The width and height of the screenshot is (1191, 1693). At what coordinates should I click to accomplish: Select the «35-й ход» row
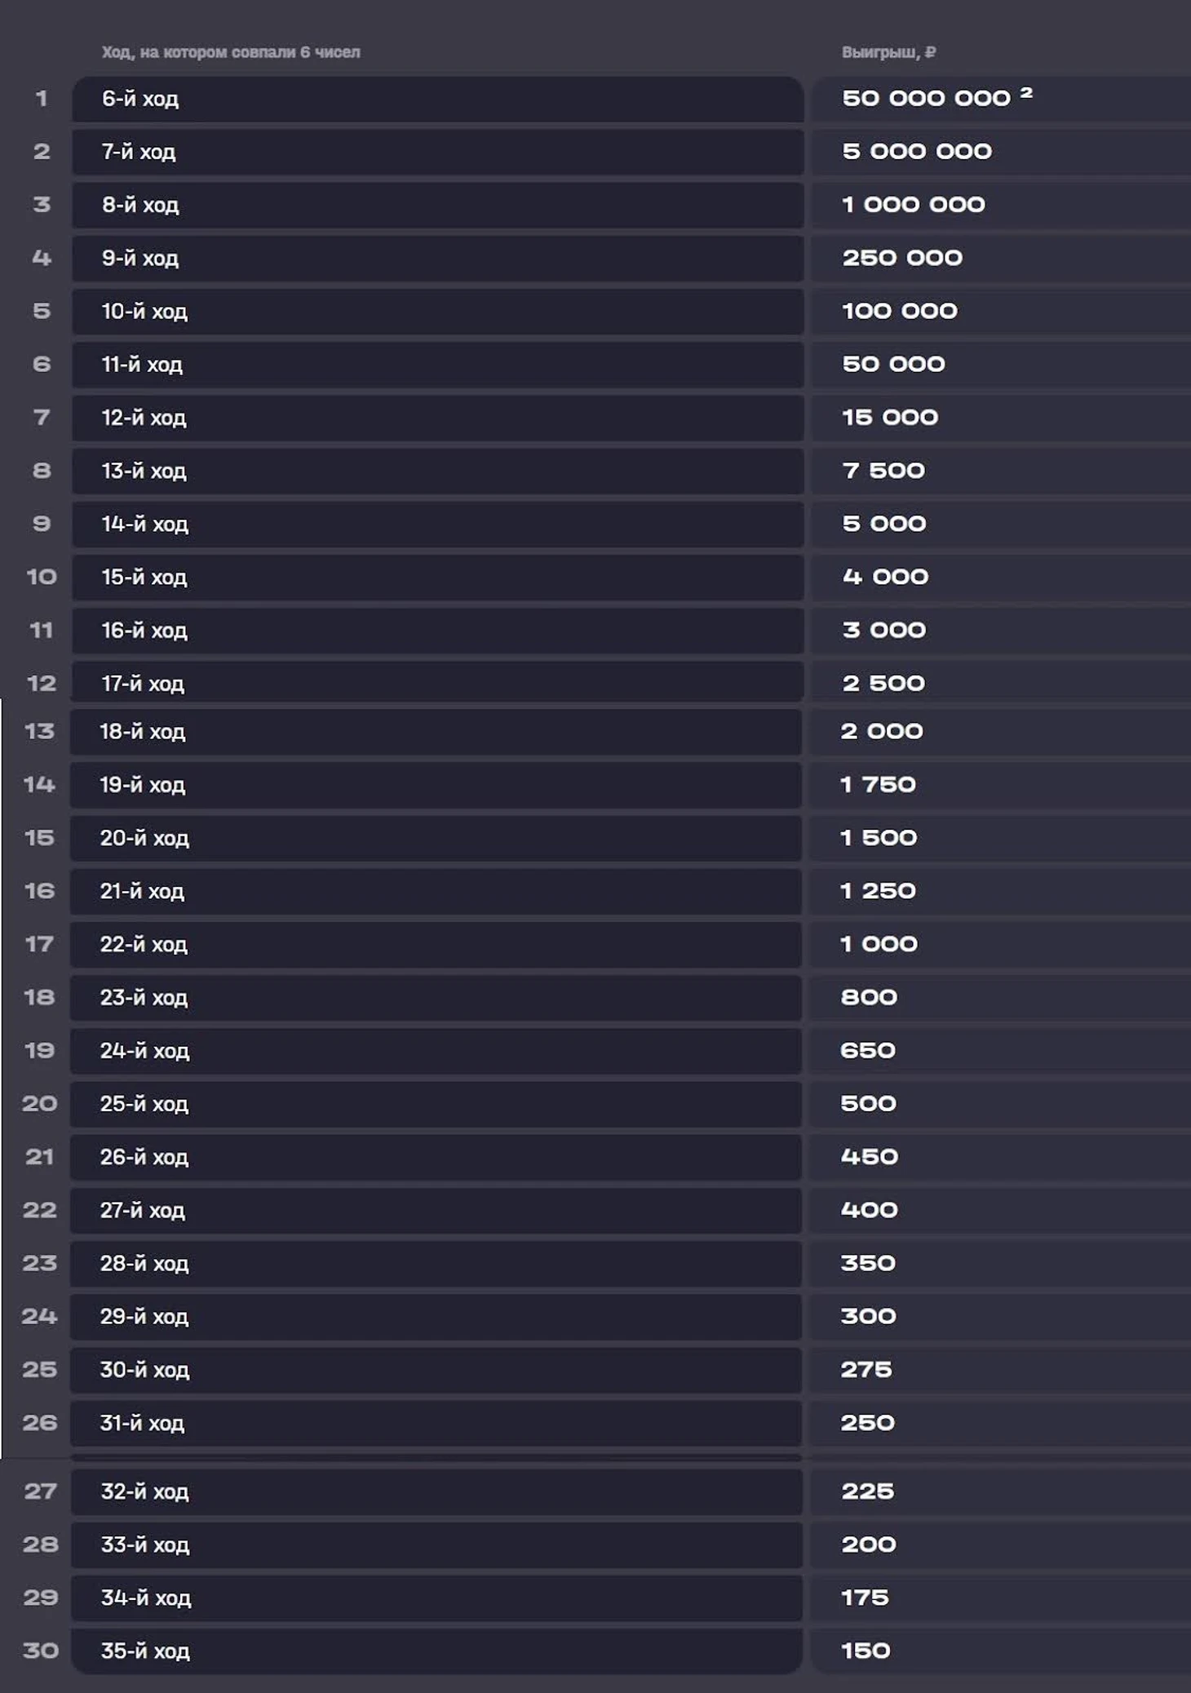[436, 1651]
